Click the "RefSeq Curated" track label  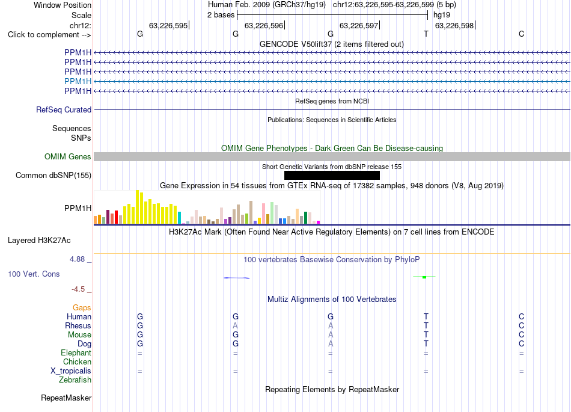64,109
